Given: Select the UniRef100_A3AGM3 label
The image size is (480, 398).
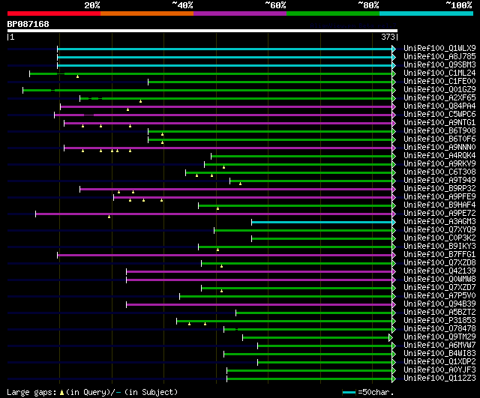Looking at the screenshot, I should (x=439, y=222).
